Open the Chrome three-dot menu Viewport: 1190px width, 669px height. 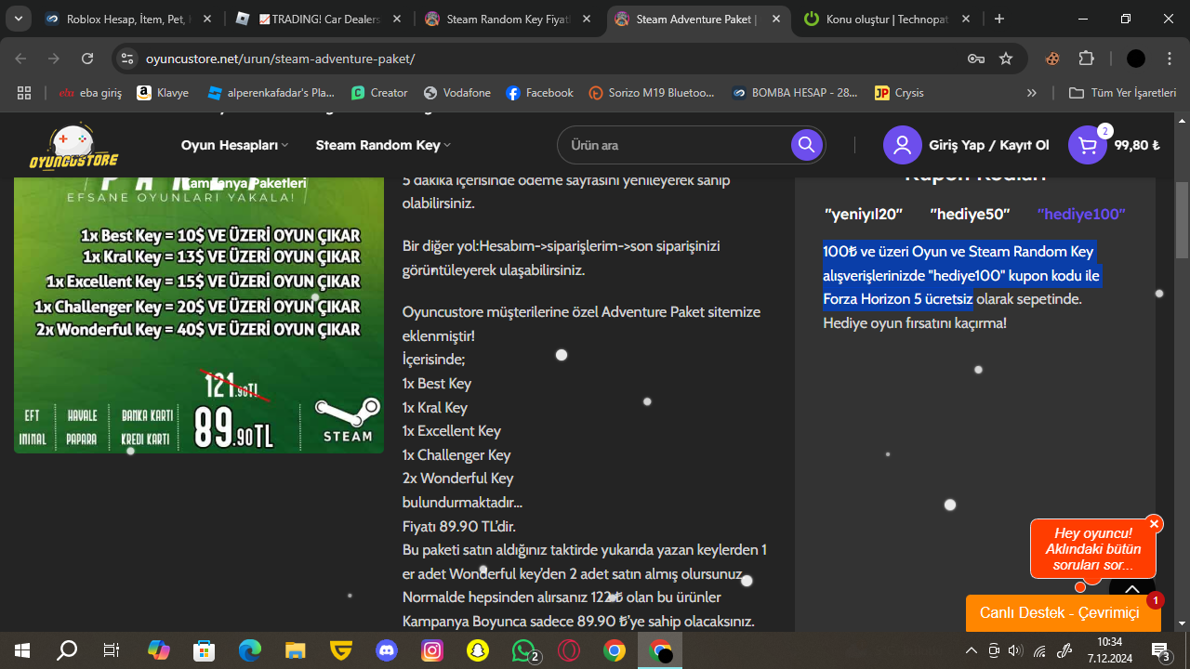click(1170, 59)
